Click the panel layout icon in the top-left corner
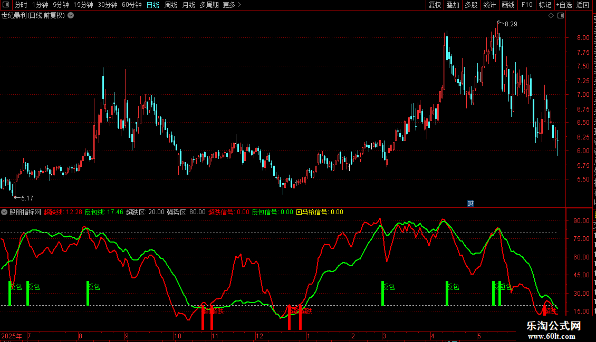The image size is (596, 342). [6, 5]
